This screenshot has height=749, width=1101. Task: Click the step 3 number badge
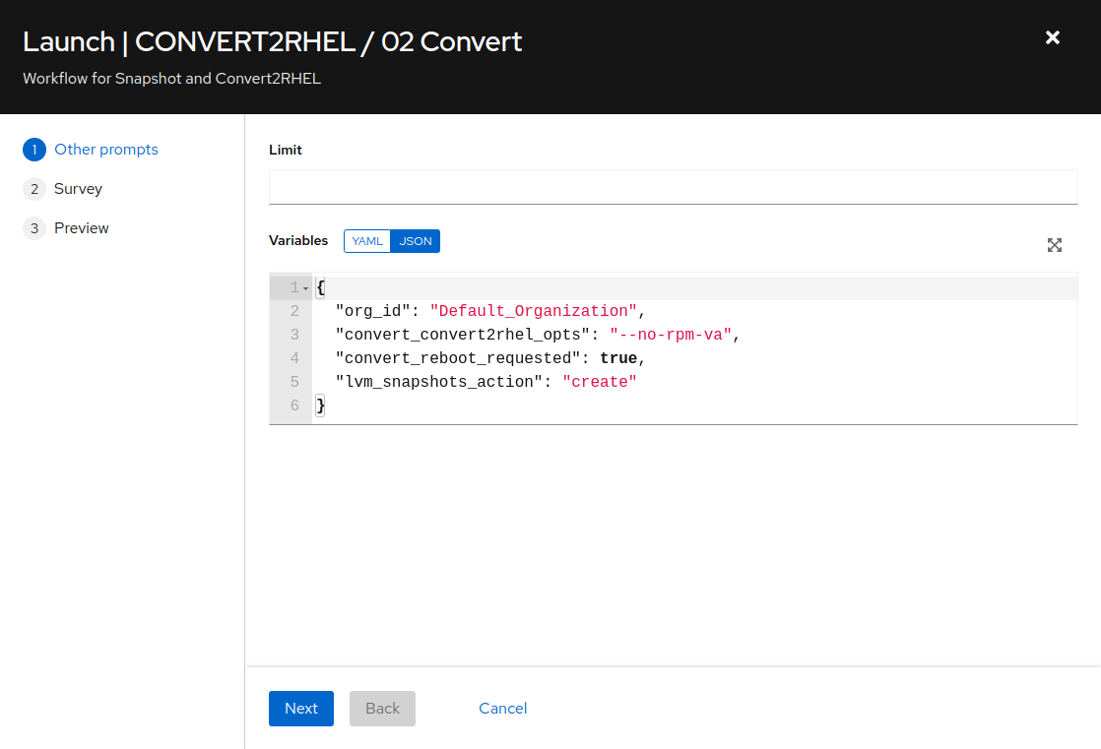[x=34, y=228]
